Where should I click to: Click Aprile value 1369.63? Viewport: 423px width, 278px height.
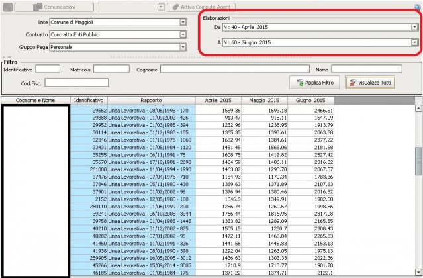point(218,185)
